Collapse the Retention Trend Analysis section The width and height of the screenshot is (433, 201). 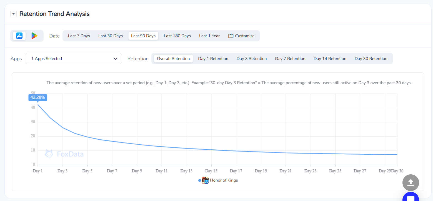pos(13,14)
